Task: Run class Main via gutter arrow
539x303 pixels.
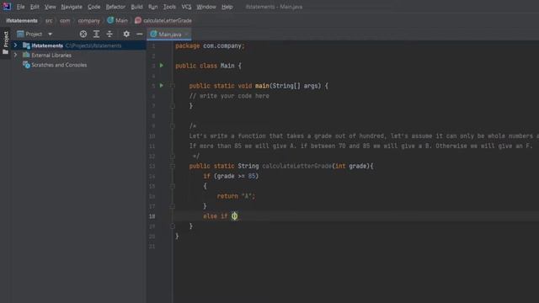Action: coord(162,66)
